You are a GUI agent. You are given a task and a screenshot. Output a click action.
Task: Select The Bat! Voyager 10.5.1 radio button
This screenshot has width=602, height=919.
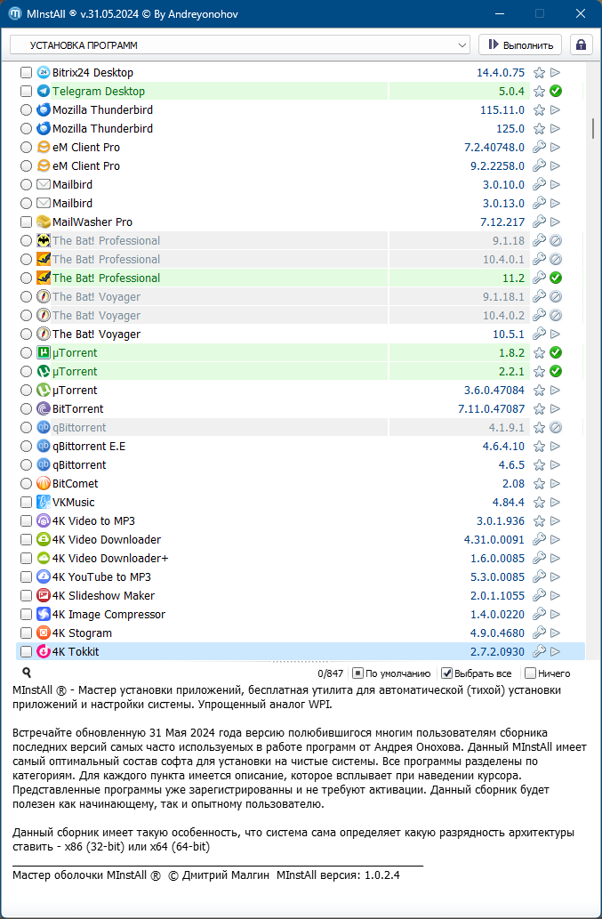(x=26, y=335)
